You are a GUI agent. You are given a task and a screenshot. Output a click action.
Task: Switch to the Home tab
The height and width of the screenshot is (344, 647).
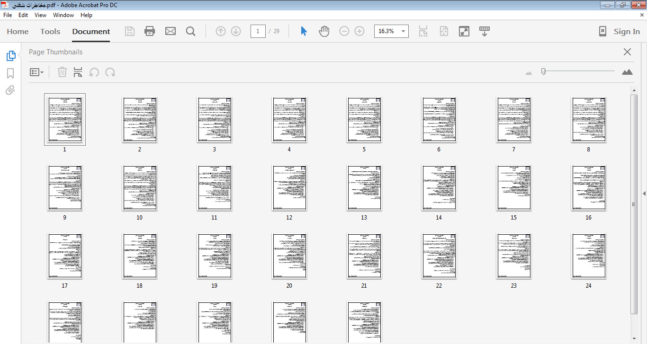(x=18, y=31)
